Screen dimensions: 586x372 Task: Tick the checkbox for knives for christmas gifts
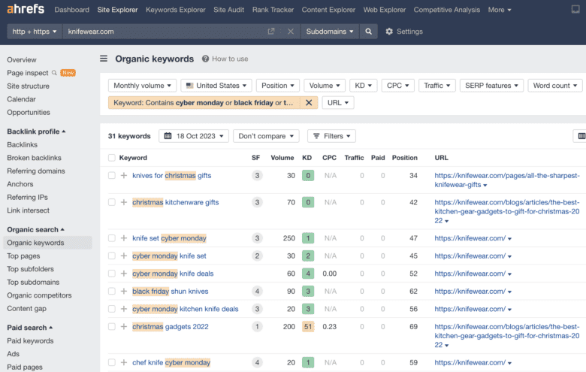pos(112,175)
